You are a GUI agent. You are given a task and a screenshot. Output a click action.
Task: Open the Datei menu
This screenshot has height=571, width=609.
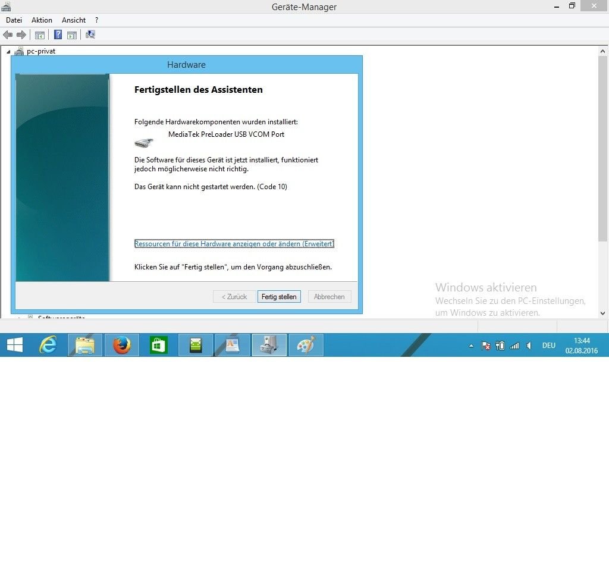[14, 20]
